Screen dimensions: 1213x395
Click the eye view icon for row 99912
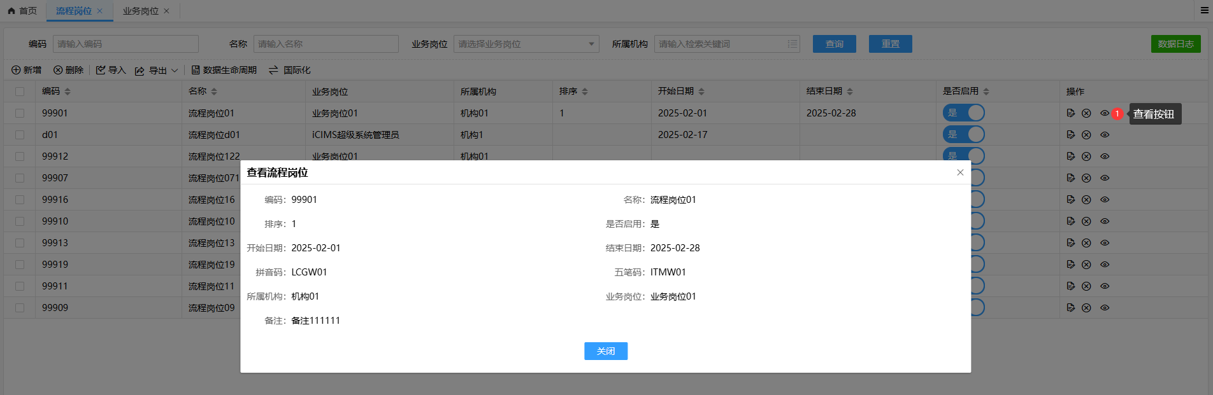[1105, 156]
